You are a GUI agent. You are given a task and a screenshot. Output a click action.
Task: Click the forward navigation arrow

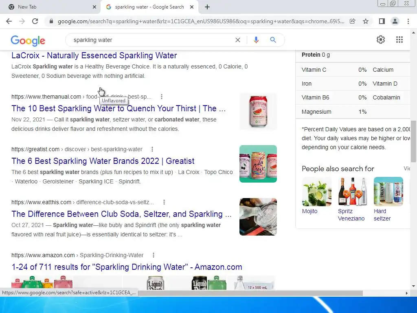[x=22, y=21]
